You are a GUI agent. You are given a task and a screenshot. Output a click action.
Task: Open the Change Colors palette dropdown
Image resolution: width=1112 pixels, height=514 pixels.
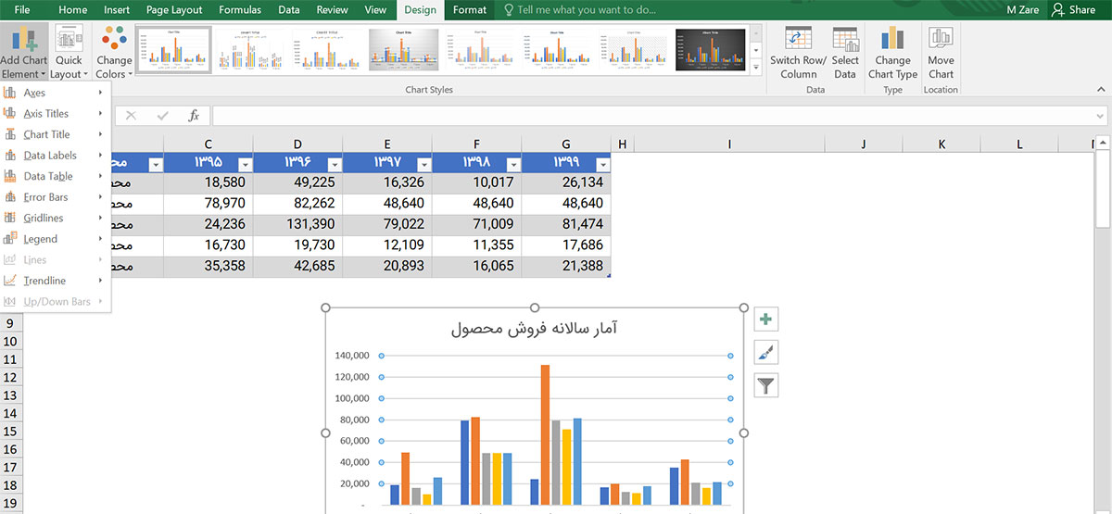point(115,54)
